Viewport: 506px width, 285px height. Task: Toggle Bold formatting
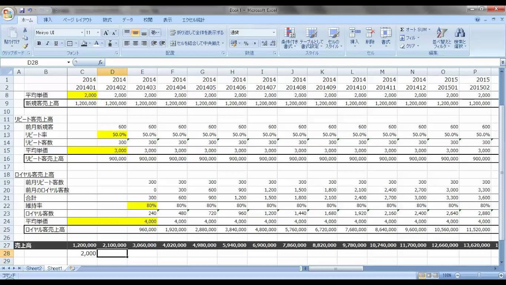click(39, 44)
